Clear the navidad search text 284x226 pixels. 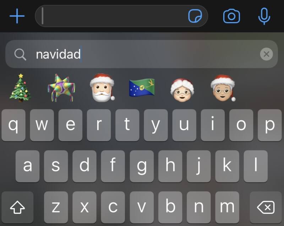266,54
